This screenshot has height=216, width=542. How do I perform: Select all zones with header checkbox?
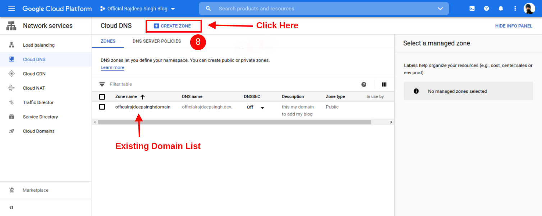[102, 97]
